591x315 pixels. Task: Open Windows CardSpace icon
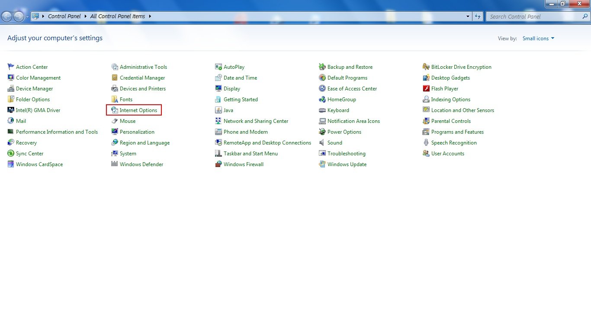[11, 164]
